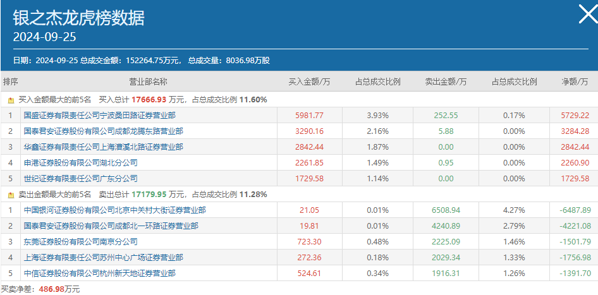Click the 银之杰龙虎榜数据 title
598x295 pixels.
point(79,18)
